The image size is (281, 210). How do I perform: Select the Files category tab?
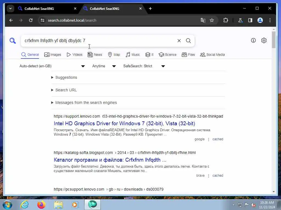(188, 55)
